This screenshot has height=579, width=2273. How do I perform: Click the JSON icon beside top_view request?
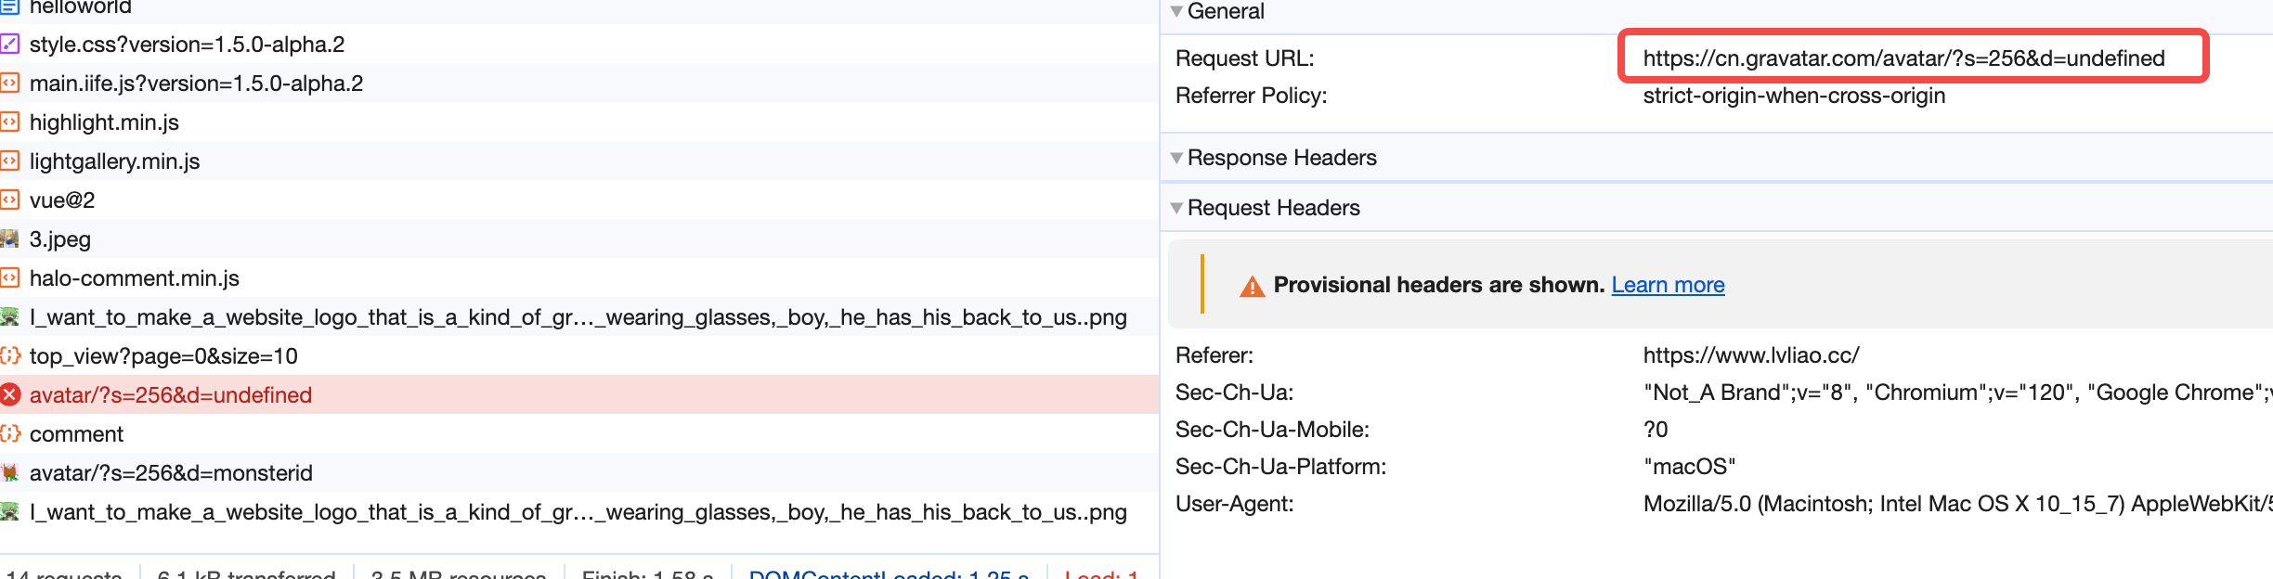[10, 356]
